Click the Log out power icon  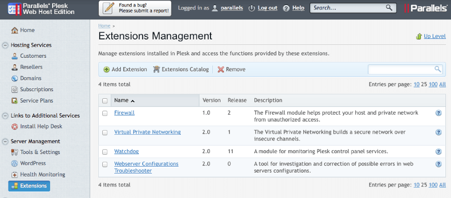coord(252,8)
